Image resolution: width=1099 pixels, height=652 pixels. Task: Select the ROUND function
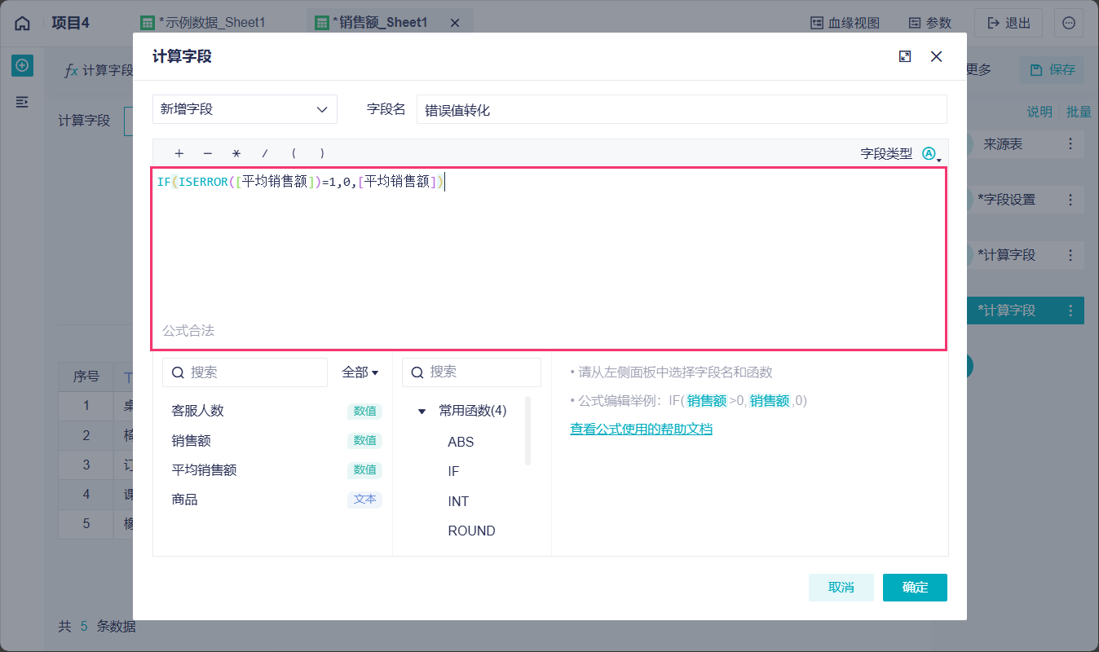coord(471,531)
